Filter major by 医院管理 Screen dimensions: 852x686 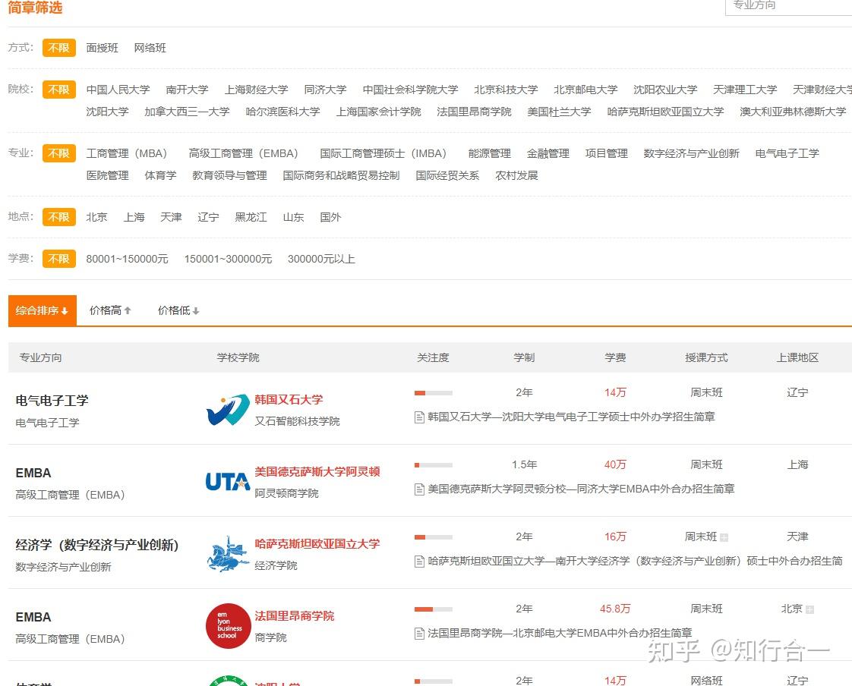click(x=108, y=175)
